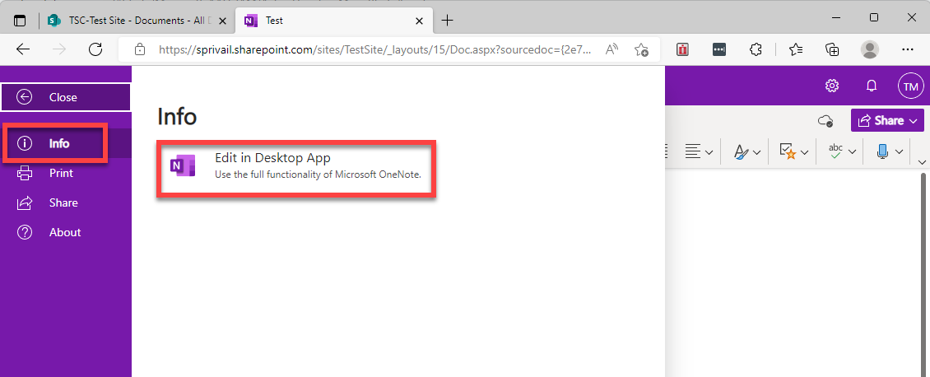Open the TM account avatar
Viewport: 930px width, 377px height.
[910, 86]
